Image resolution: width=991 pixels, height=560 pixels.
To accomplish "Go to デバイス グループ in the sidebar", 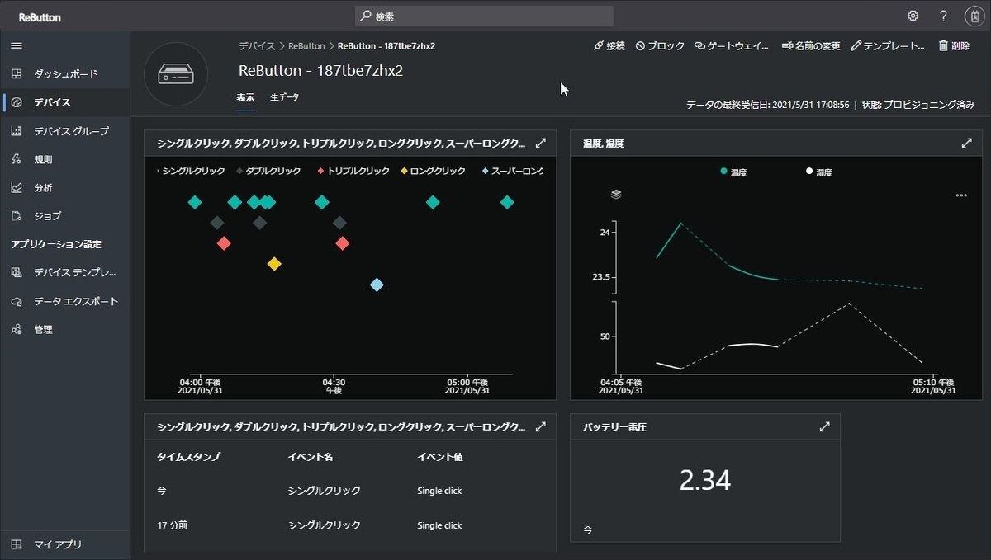I will tap(65, 131).
